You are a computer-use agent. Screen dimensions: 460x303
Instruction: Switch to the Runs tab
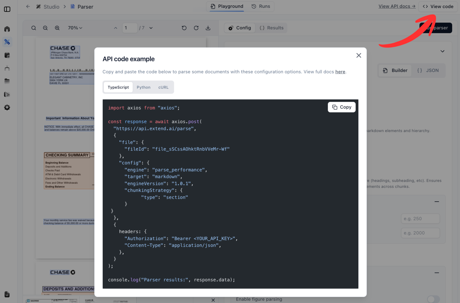tap(260, 6)
